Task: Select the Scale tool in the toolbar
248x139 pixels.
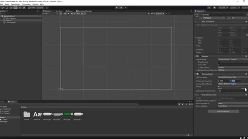Action: point(11,8)
